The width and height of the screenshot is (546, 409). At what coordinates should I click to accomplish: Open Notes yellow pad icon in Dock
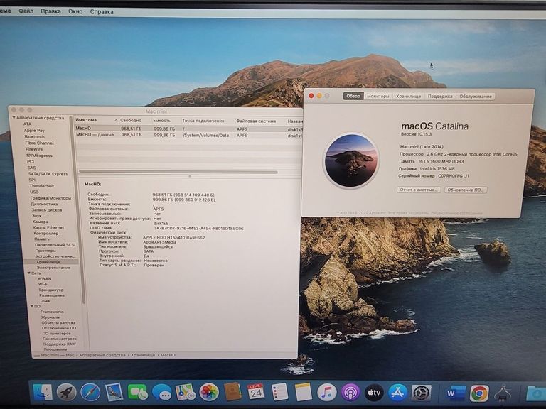pos(304,393)
